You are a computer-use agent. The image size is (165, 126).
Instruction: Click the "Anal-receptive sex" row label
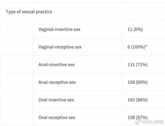[x=57, y=82]
